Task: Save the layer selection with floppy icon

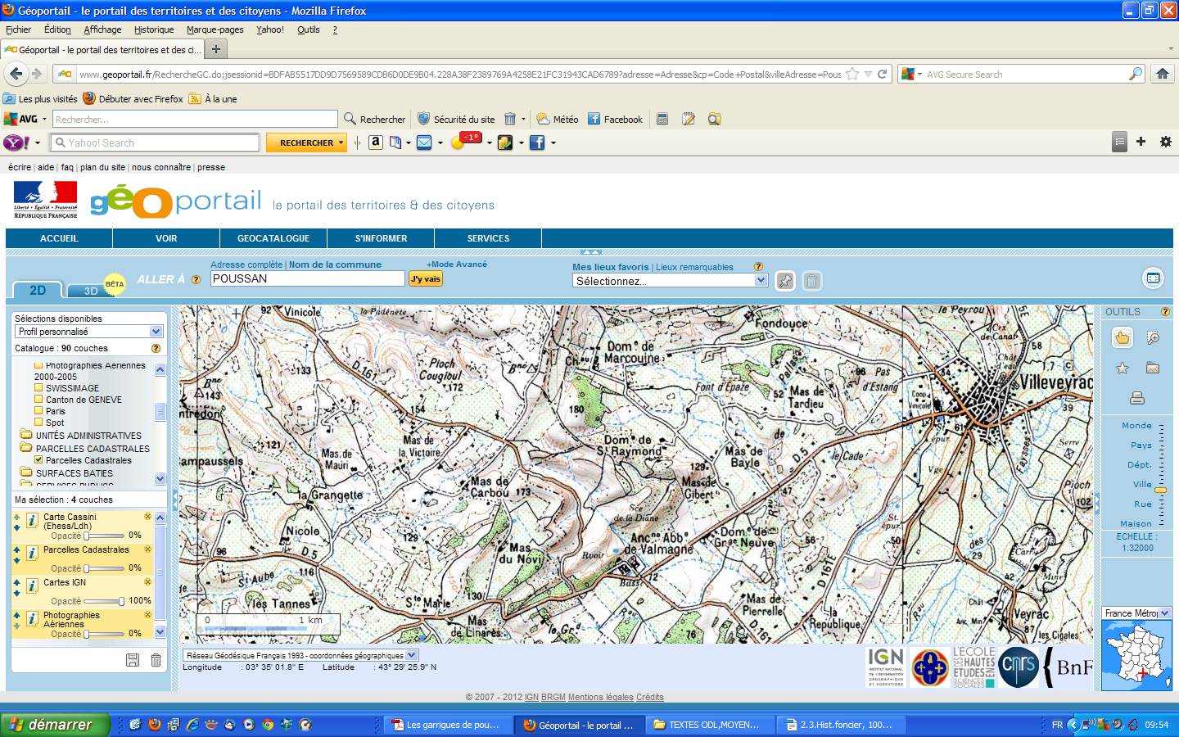Action: pos(133,660)
